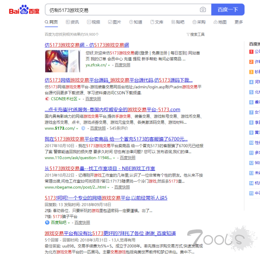Switch to the 资讯 tab

point(72,22)
